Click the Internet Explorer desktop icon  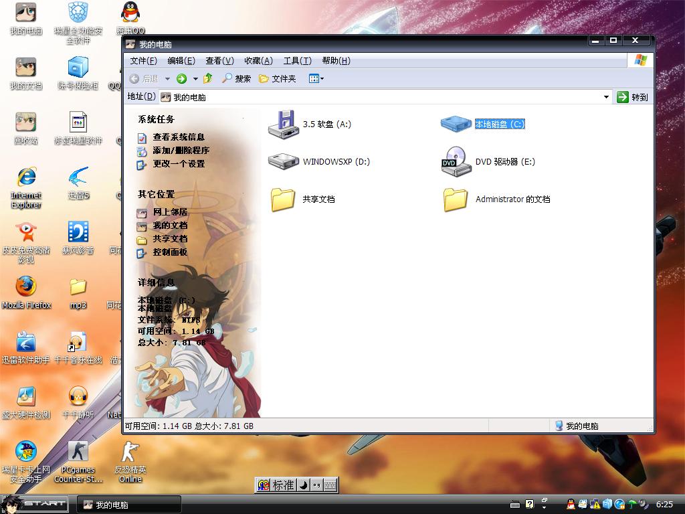click(26, 188)
